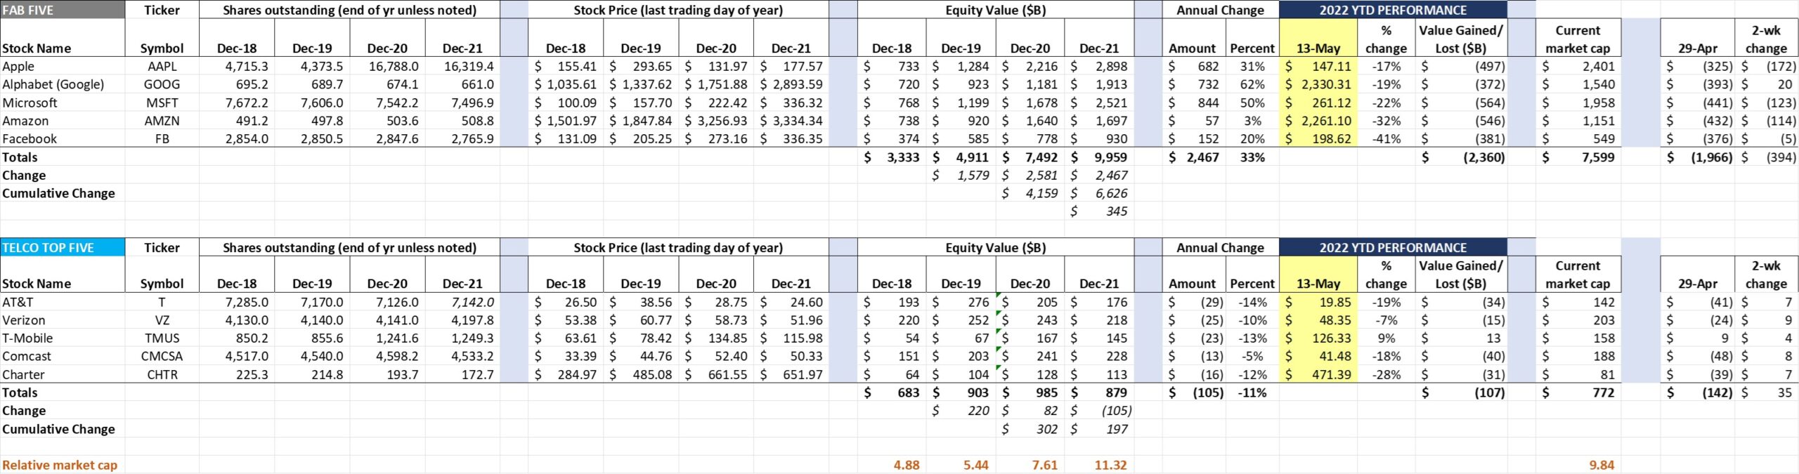The height and width of the screenshot is (474, 1799).
Task: Select the AT&T stock name cell
Action: point(63,302)
